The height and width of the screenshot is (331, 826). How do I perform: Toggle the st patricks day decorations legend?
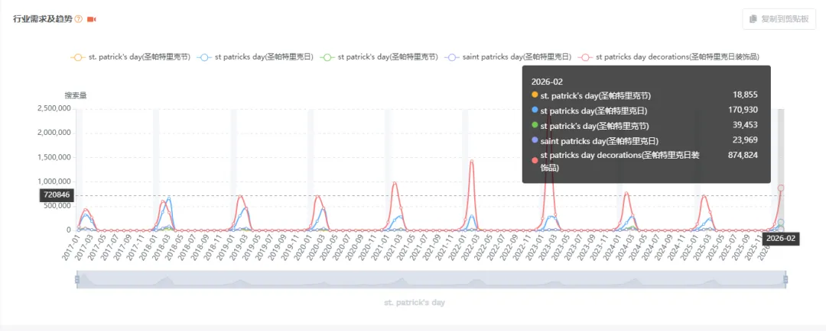tap(668, 56)
